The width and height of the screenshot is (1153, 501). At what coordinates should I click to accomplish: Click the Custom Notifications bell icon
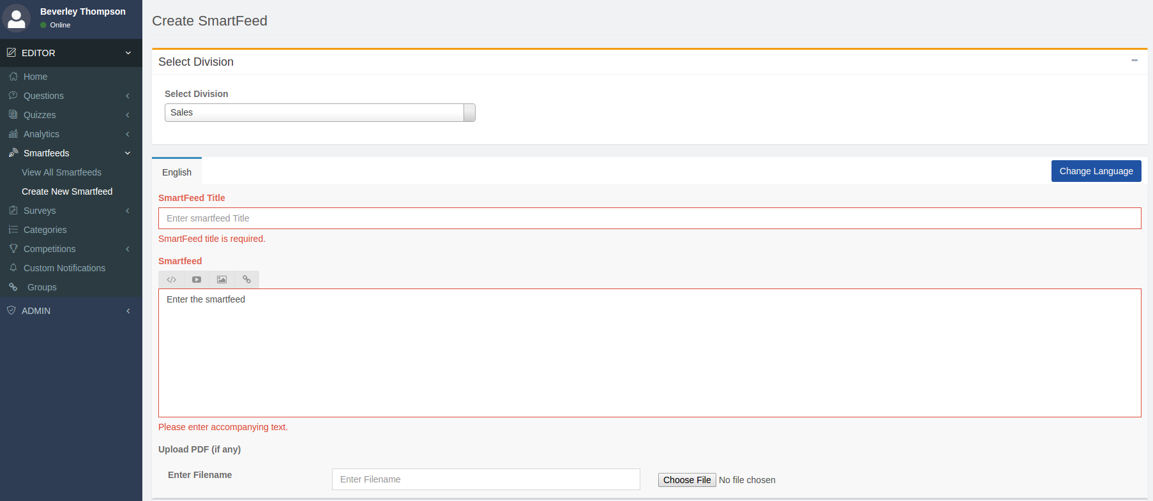pos(13,268)
